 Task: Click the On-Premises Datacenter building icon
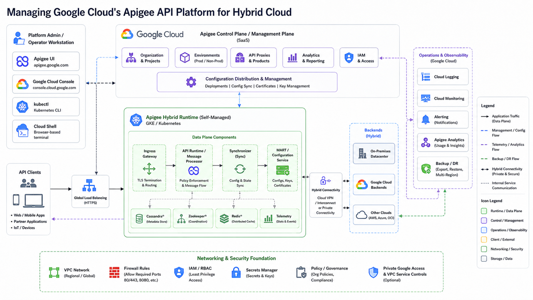pyautogui.click(x=362, y=153)
